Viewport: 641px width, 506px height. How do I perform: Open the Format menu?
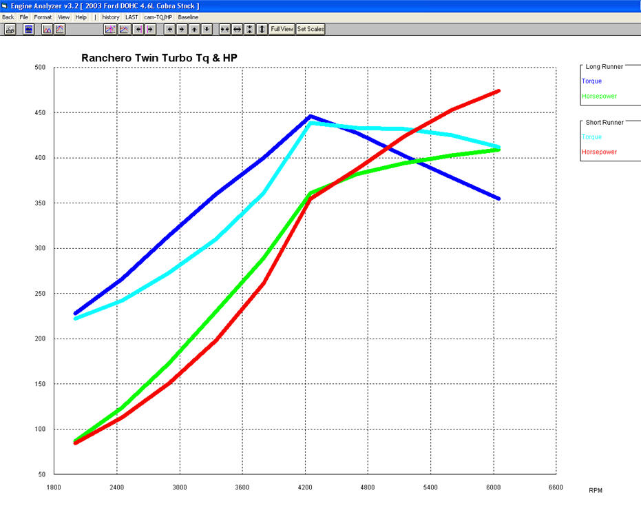coord(43,17)
